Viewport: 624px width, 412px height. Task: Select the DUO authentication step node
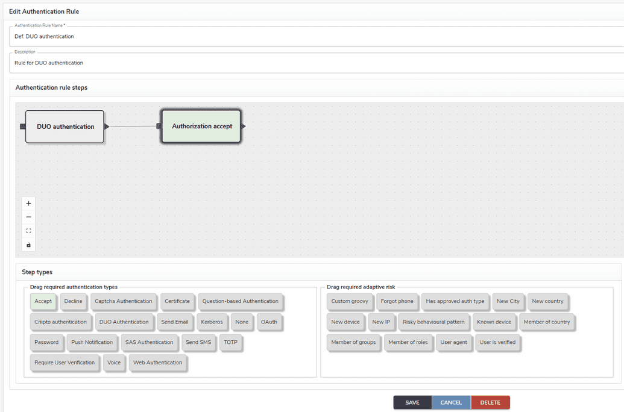65,126
